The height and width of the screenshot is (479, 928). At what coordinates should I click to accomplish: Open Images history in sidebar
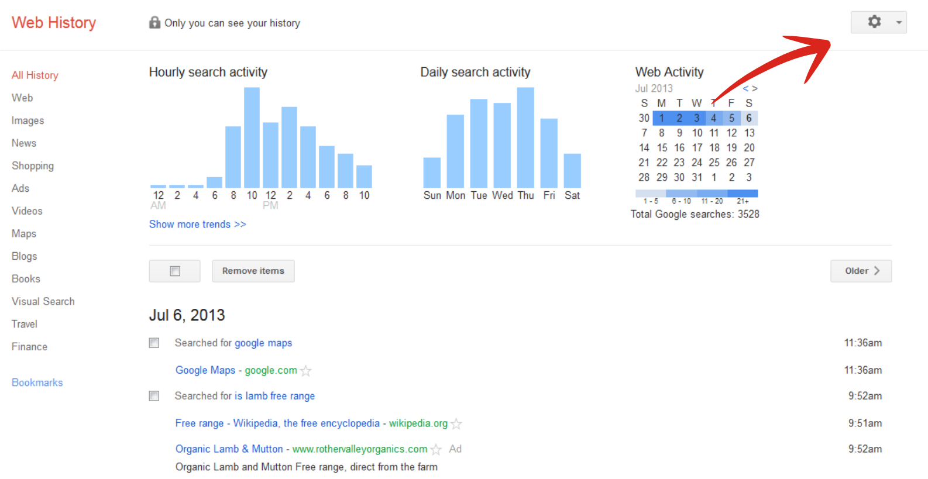pyautogui.click(x=28, y=120)
